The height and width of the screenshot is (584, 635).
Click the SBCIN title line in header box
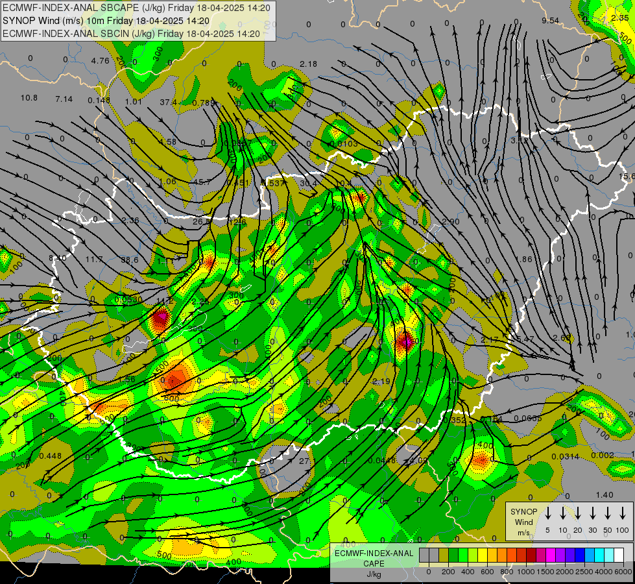tap(131, 34)
